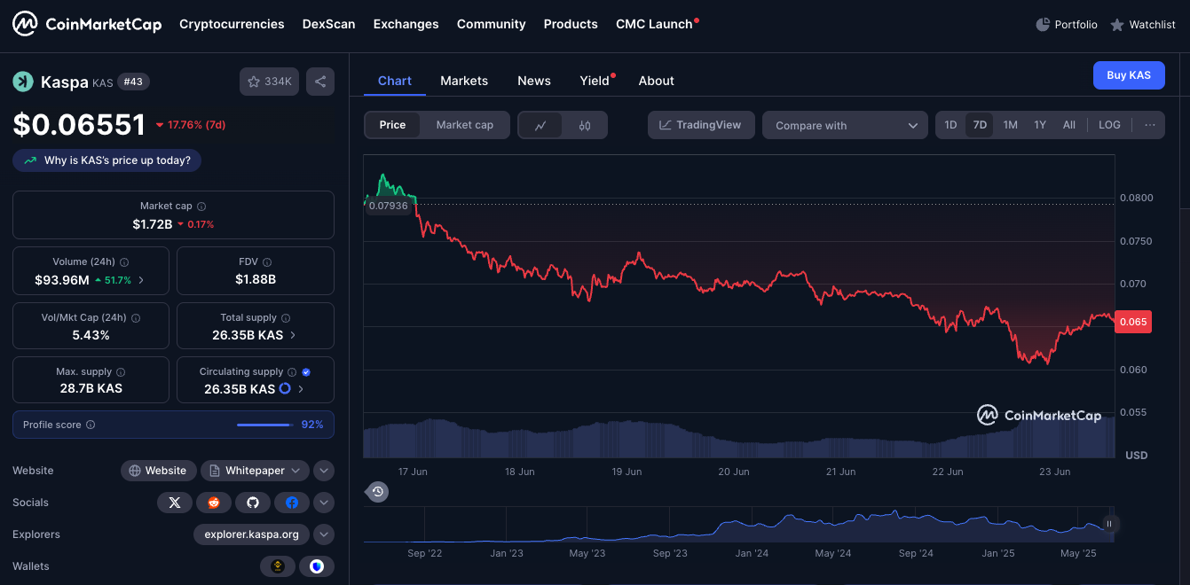Screen dimensions: 1190x585
Task: Click the CoinMarketCap logo
Action: click(87, 24)
